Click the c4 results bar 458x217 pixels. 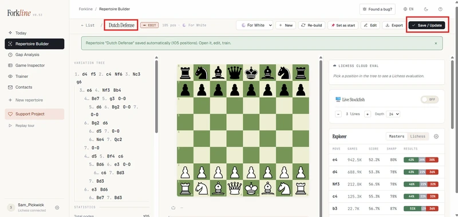(x=421, y=196)
